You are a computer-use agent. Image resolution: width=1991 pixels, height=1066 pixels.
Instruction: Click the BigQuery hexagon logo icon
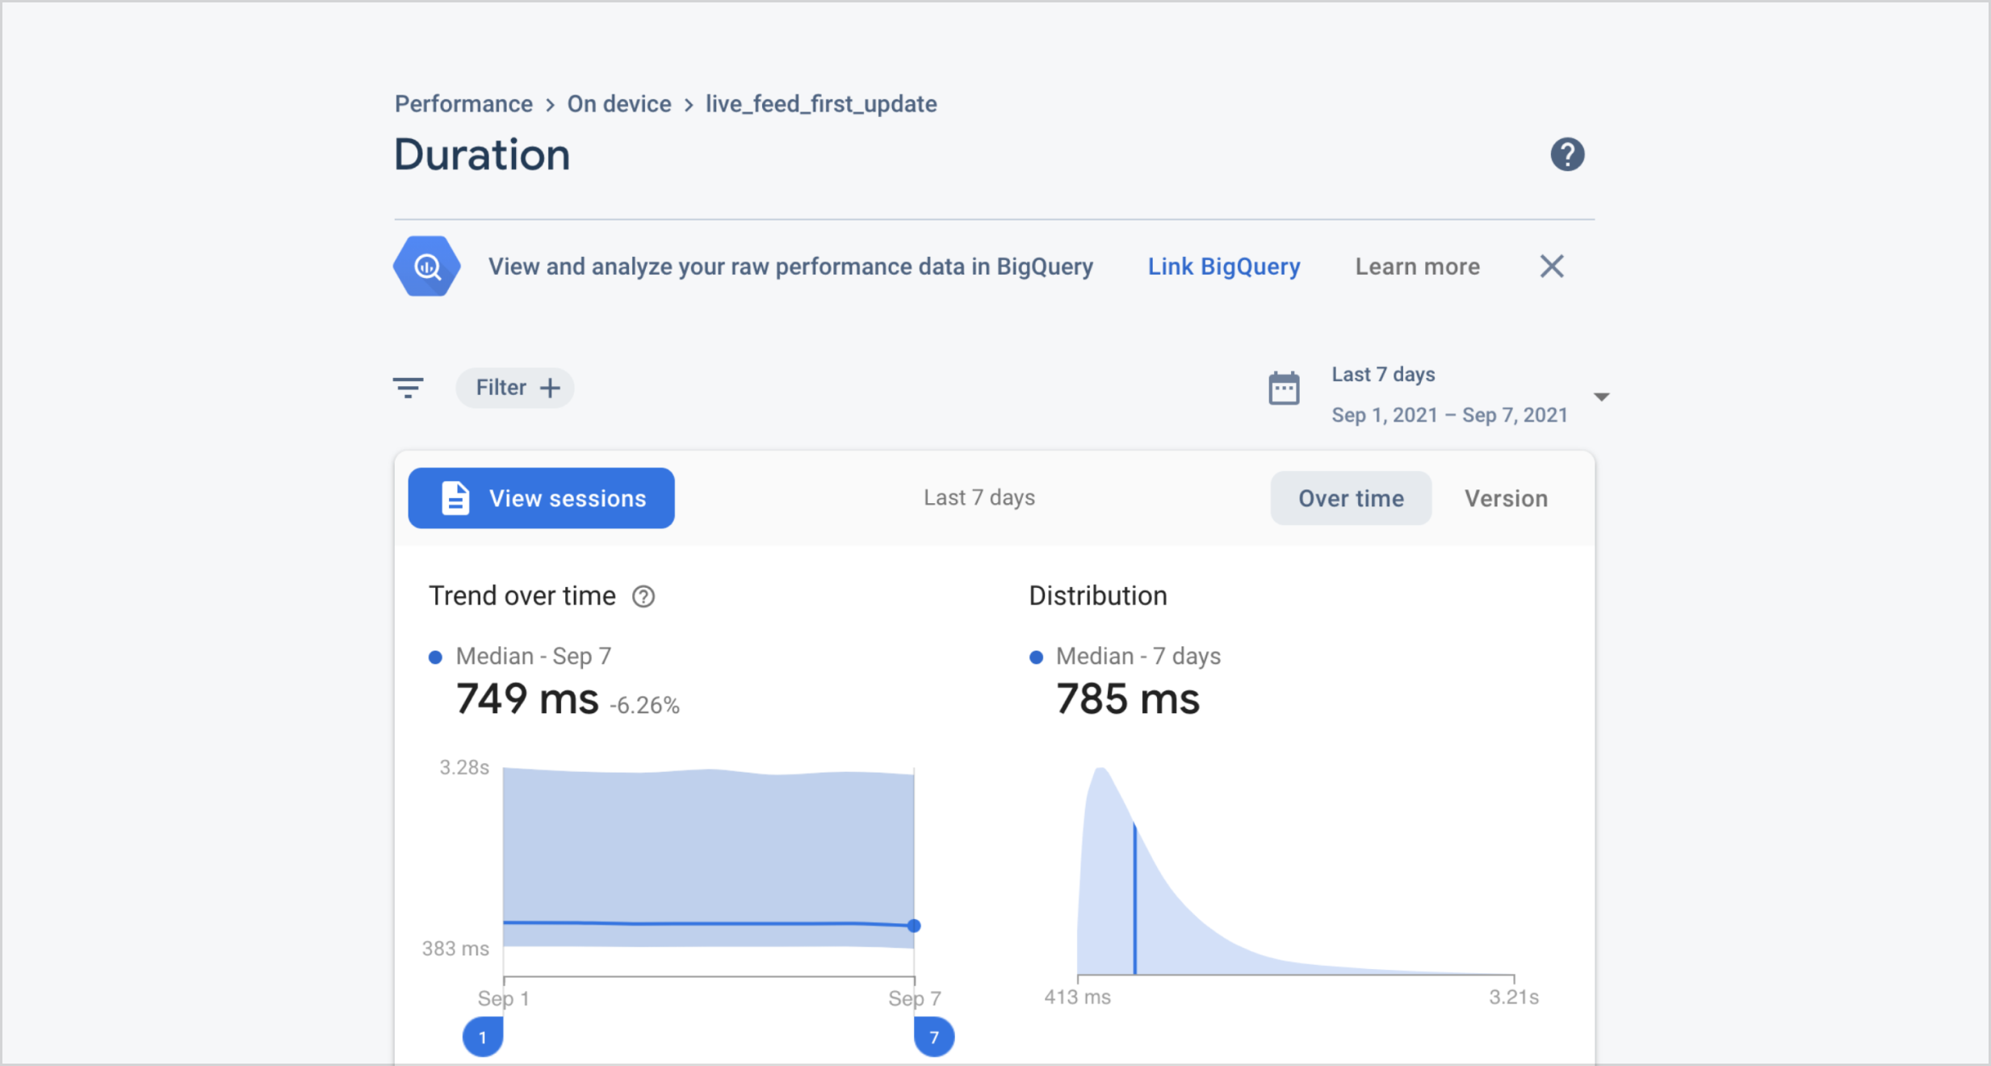426,266
